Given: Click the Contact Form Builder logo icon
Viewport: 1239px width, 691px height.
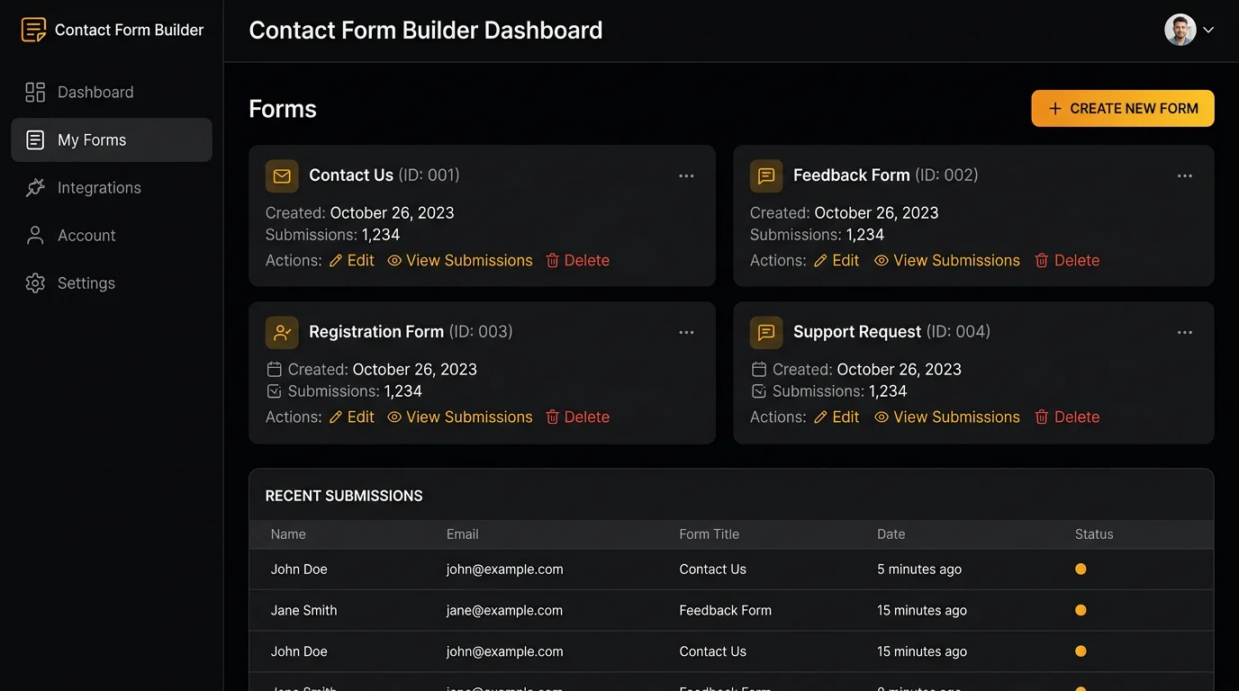Looking at the screenshot, I should [x=33, y=30].
